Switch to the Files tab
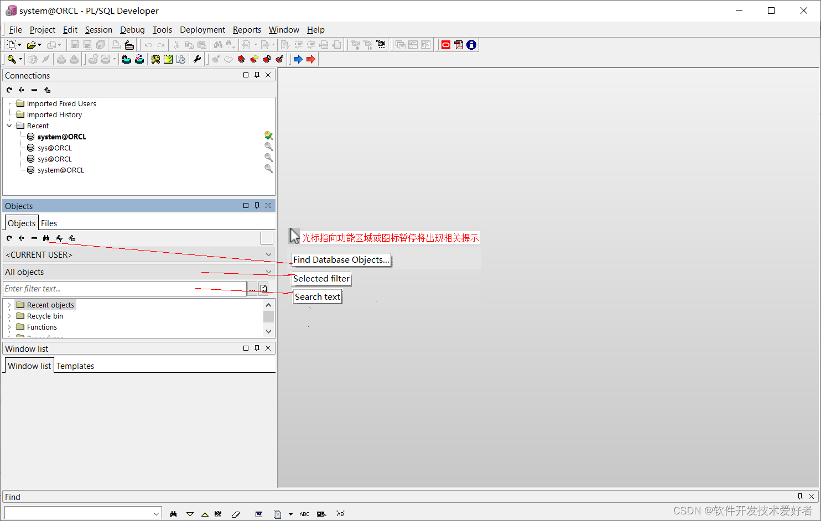 [49, 223]
